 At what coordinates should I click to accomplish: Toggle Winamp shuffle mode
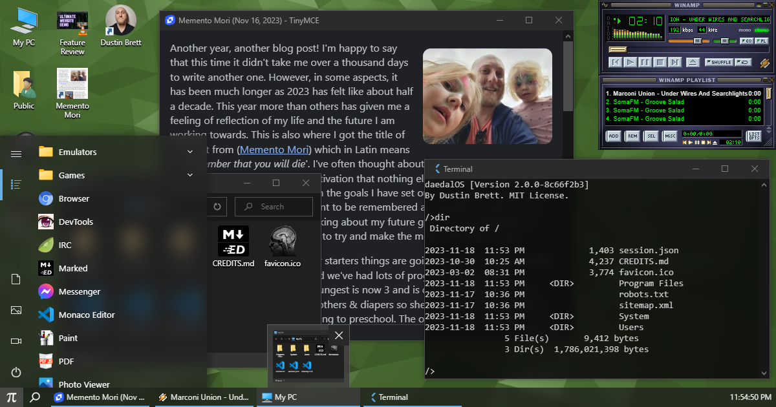pos(718,62)
